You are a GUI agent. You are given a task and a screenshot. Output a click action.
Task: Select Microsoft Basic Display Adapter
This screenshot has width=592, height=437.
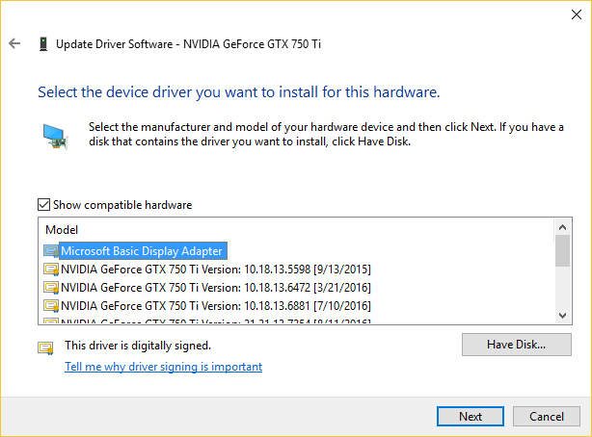click(144, 250)
